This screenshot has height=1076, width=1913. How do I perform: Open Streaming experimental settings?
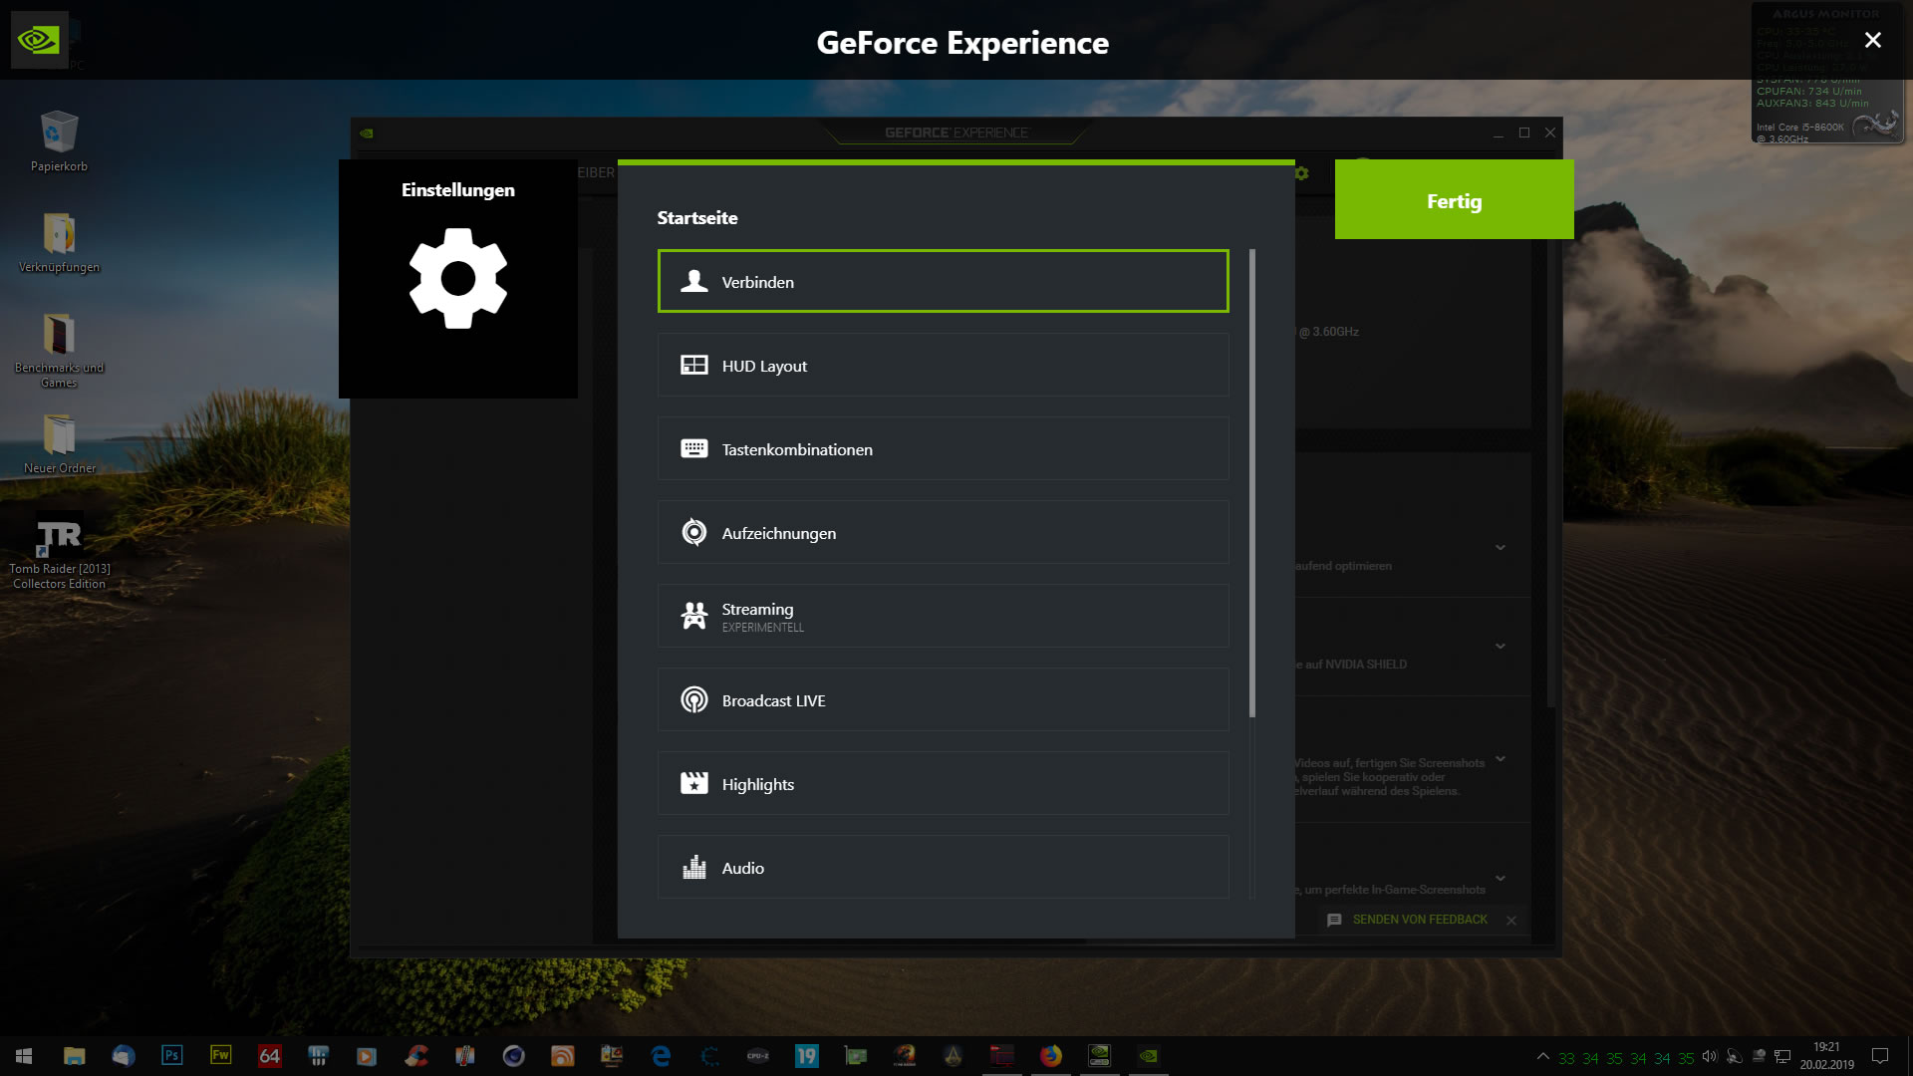(943, 616)
